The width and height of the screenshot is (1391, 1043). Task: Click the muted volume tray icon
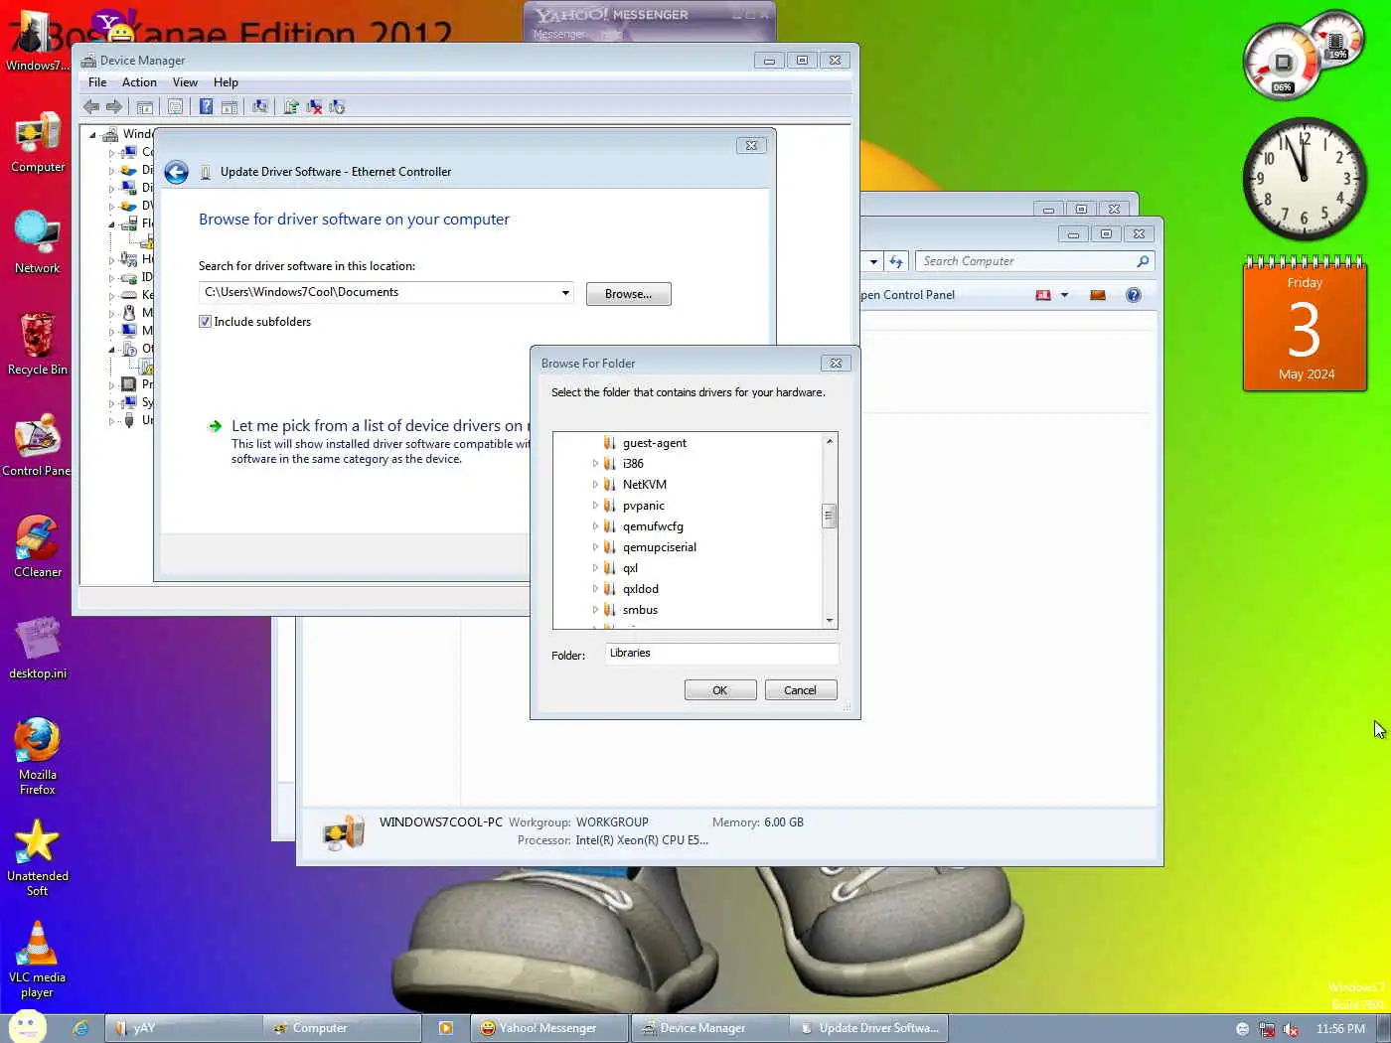click(x=1291, y=1029)
